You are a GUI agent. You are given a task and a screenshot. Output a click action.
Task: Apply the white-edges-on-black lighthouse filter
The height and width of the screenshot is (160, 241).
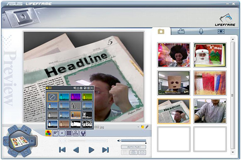point(87,115)
